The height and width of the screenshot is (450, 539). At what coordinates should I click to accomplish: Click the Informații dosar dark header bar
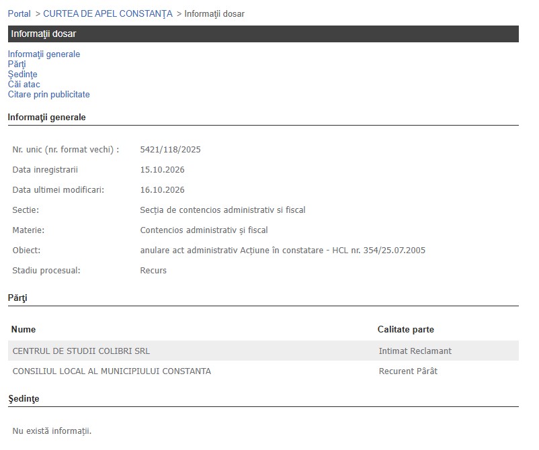click(x=263, y=34)
